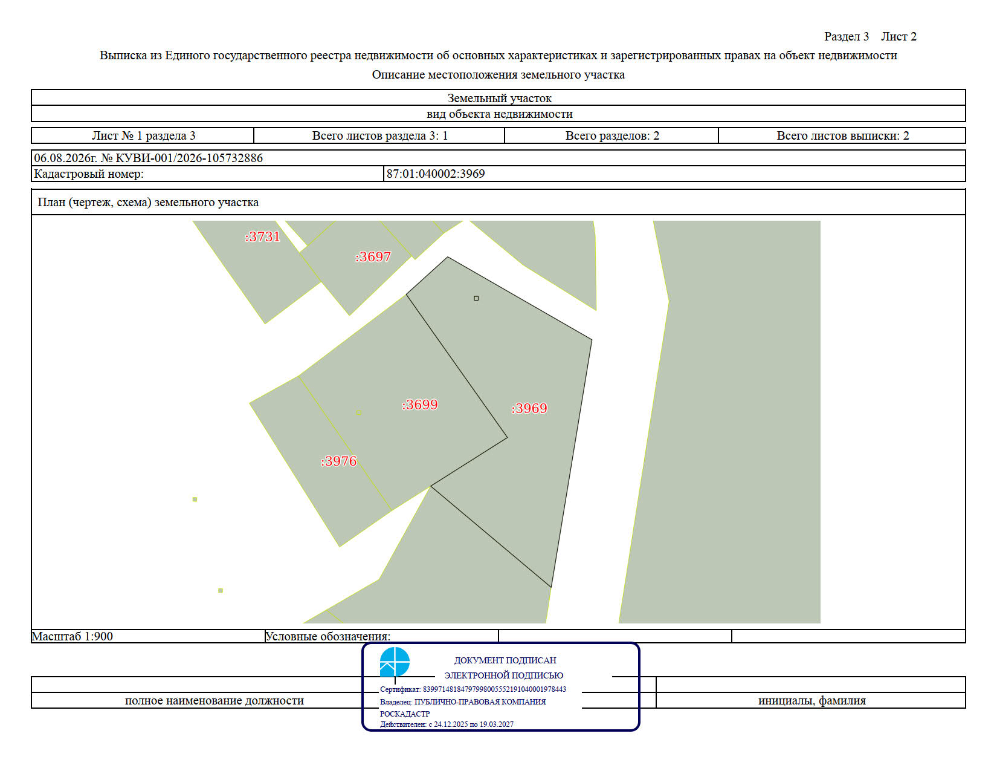Click the tiny yellow marker inside parcel :3699

click(358, 412)
